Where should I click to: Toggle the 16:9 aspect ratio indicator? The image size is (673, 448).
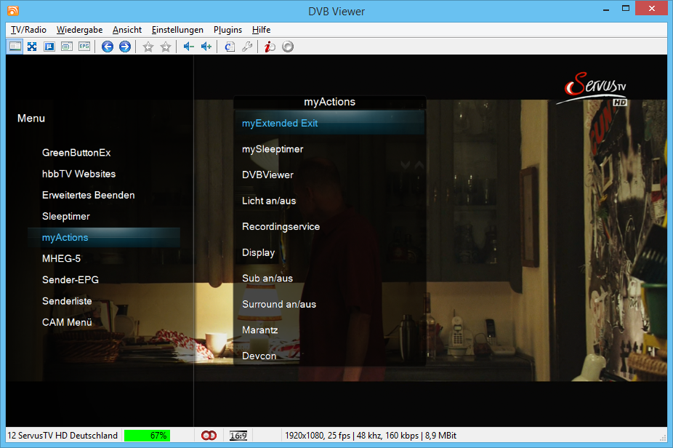[238, 436]
